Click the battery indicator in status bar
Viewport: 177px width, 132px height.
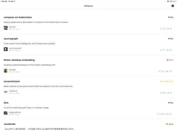[174, 1]
